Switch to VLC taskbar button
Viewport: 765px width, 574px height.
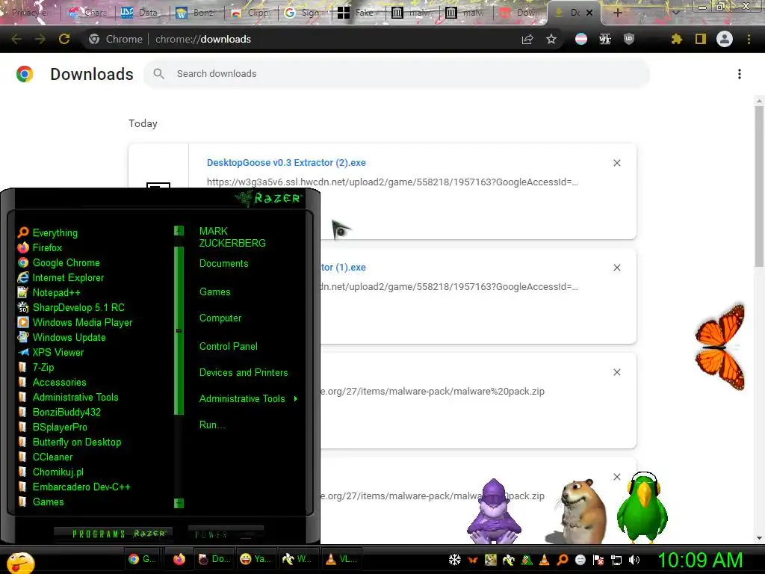tap(341, 559)
